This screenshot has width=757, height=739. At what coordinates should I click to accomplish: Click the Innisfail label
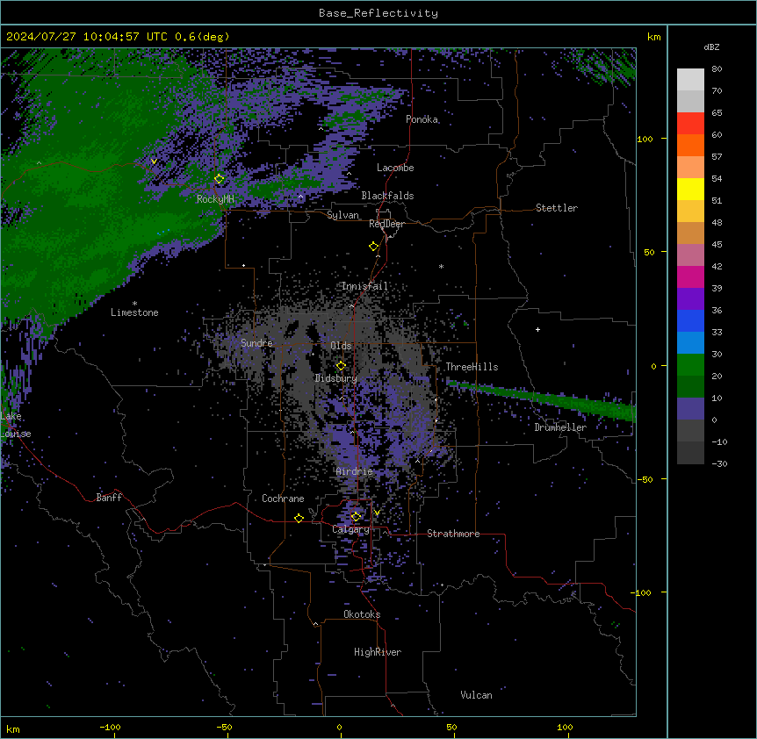coord(365,286)
